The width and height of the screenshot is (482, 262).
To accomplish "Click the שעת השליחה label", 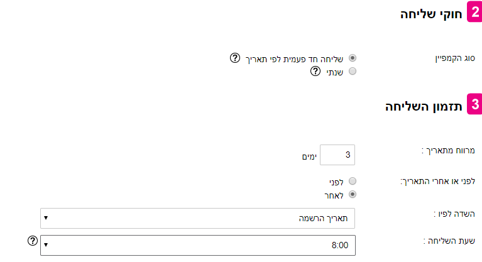I will pos(447,241).
